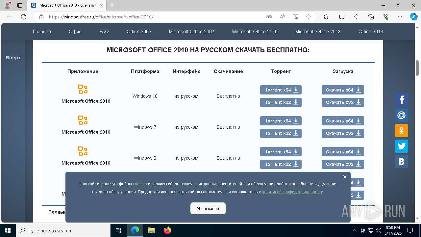Click the Mail.ru @ share icon
The width and height of the screenshot is (421, 237).
click(402, 115)
